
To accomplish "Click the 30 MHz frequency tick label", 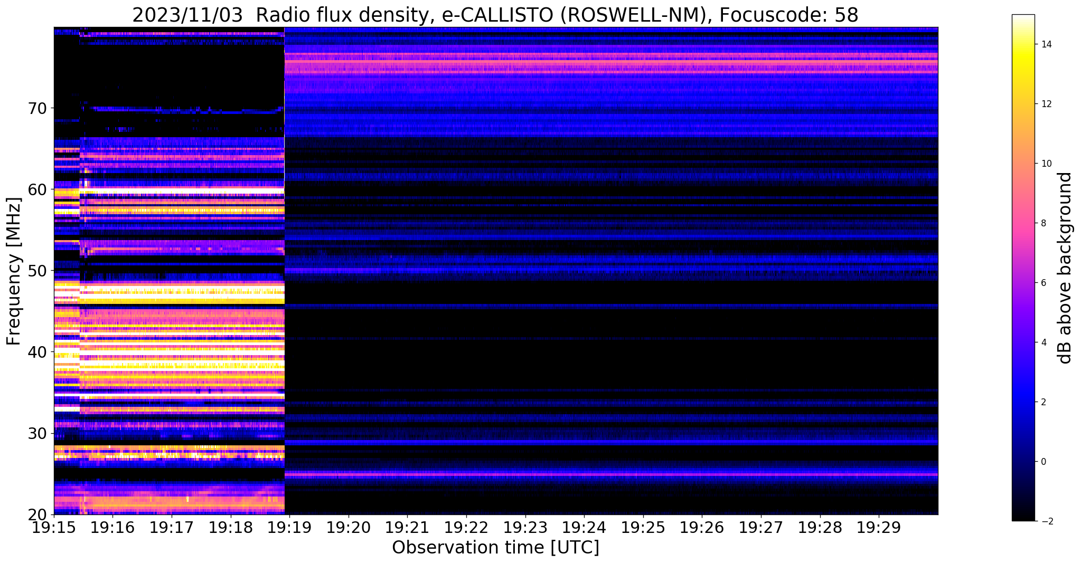I will point(37,433).
